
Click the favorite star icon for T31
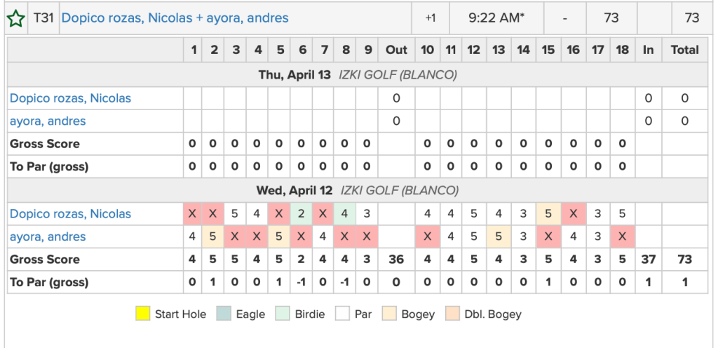pos(15,19)
